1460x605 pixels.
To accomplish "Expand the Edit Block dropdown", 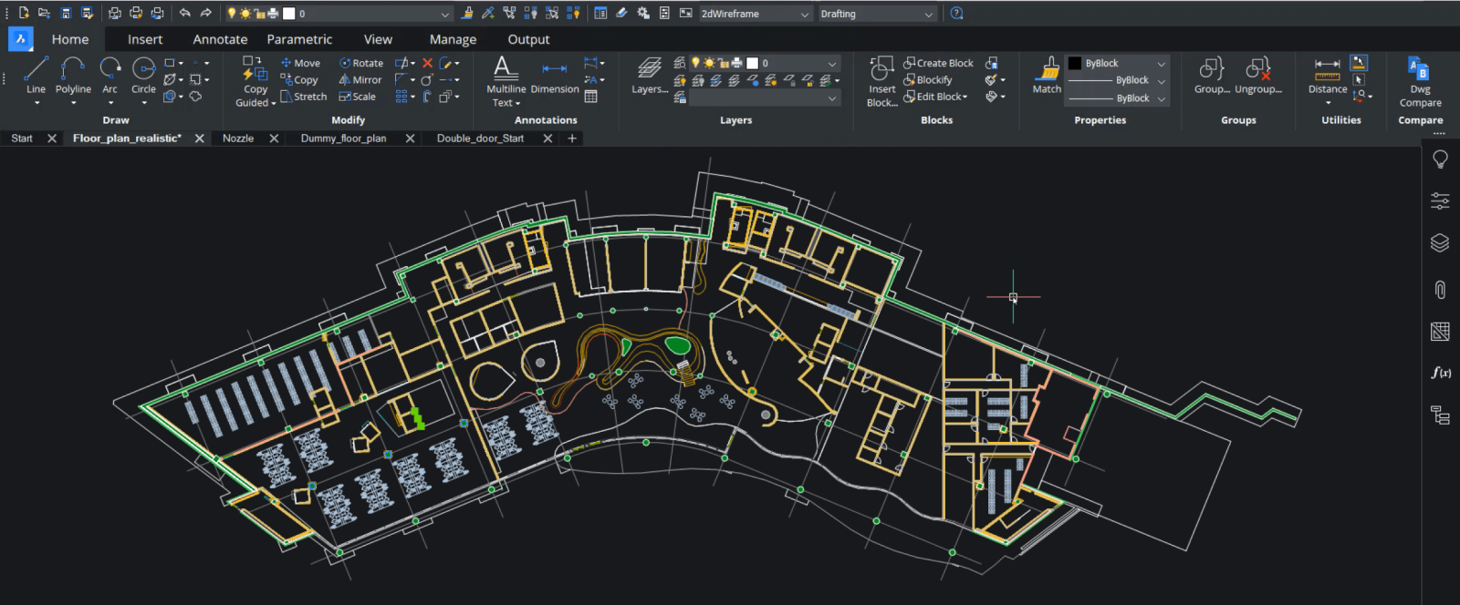I will [x=965, y=97].
